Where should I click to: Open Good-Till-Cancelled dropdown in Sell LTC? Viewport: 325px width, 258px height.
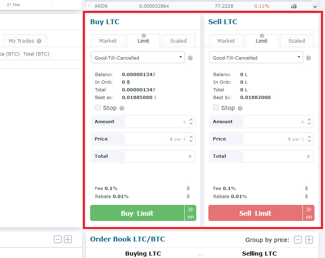256,58
